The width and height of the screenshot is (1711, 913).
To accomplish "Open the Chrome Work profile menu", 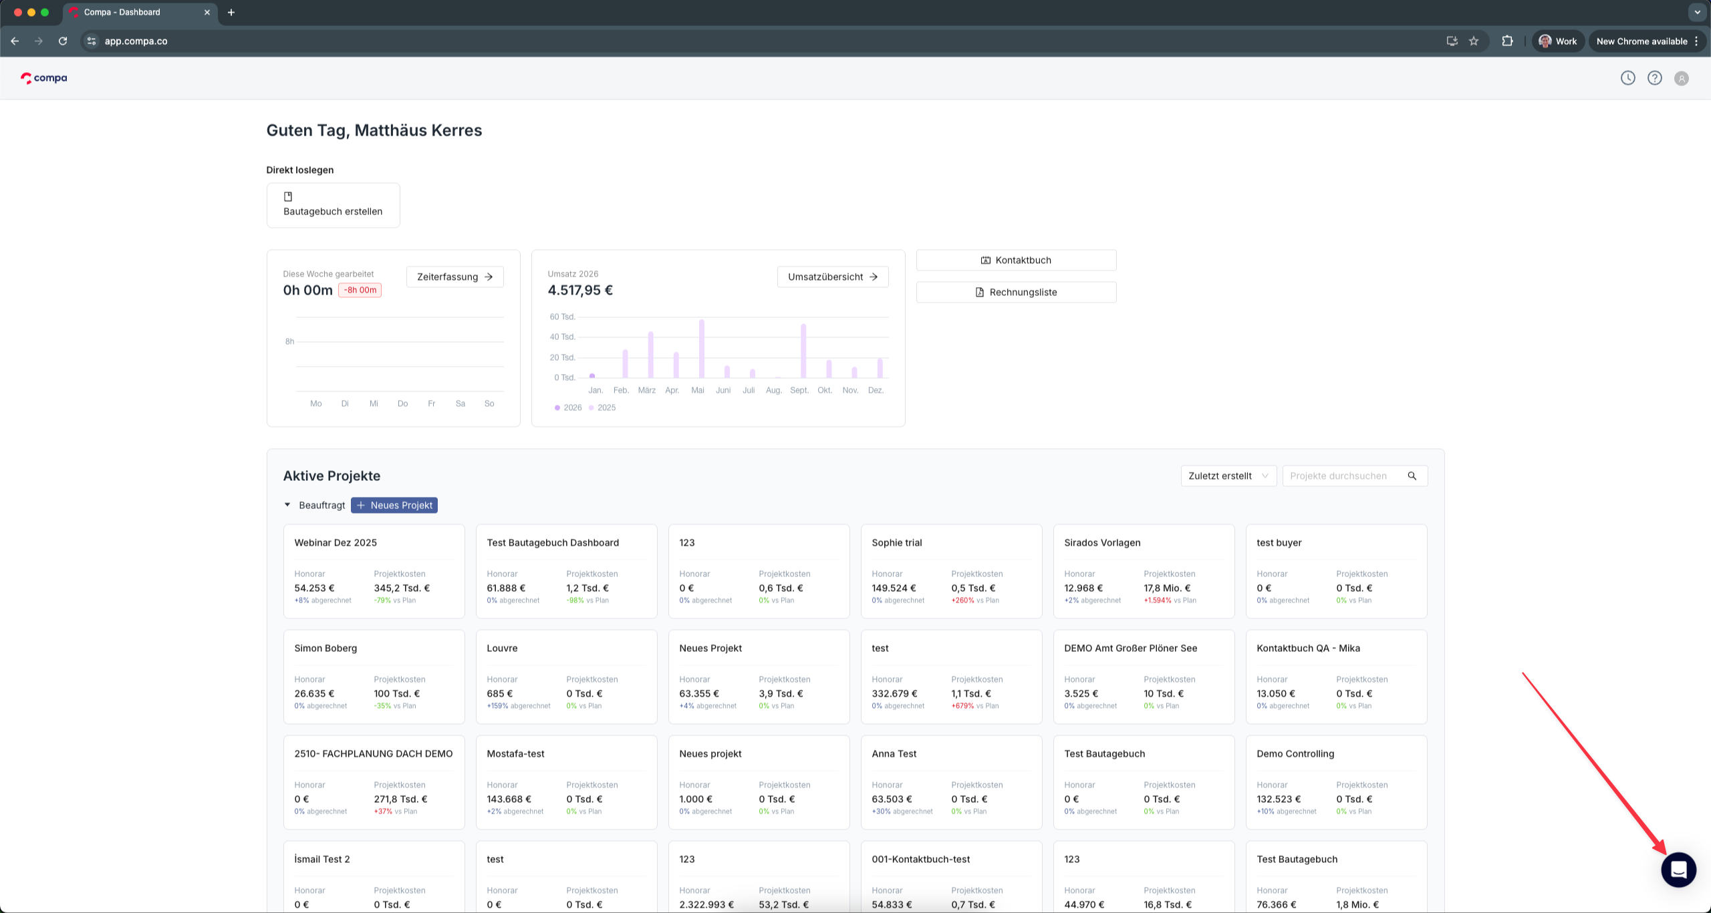I will [1557, 41].
